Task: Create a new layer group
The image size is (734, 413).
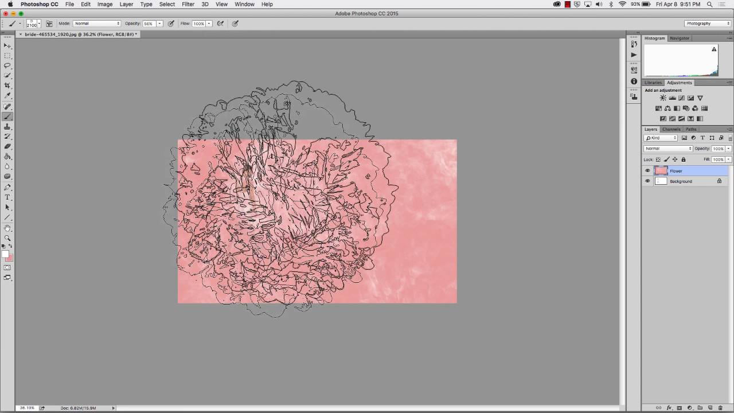Action: tap(700, 408)
